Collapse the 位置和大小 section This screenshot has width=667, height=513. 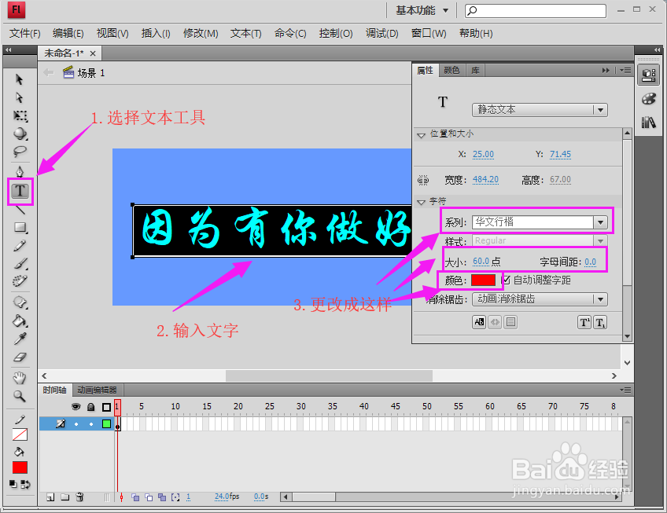pos(421,135)
